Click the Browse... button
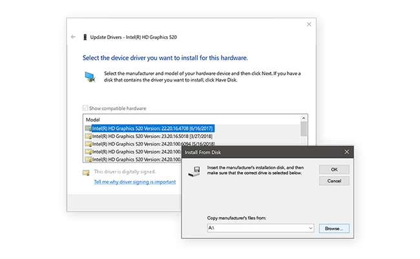Viewport: 420px width, 259px height. [x=334, y=229]
